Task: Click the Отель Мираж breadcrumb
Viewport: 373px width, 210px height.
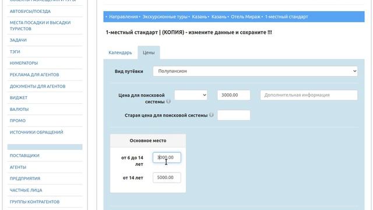Action: pos(245,17)
